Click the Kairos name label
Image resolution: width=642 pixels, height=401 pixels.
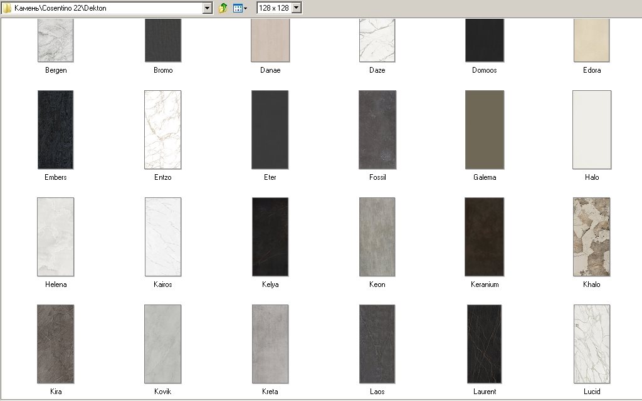point(162,284)
